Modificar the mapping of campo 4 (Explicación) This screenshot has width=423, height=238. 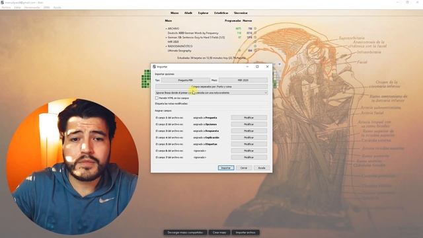pyautogui.click(x=249, y=138)
